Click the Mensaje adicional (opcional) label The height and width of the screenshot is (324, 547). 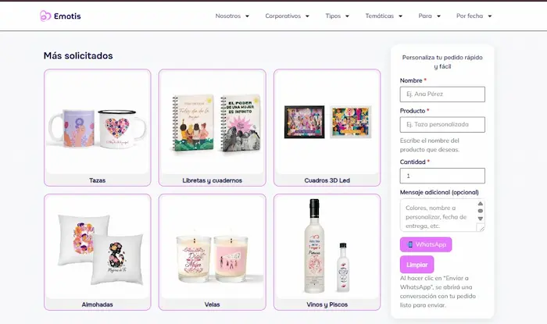[x=439, y=192]
